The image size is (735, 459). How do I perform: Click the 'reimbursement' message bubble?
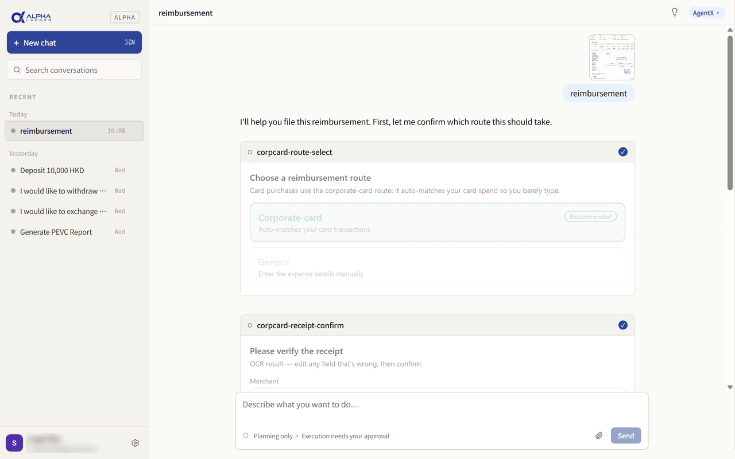(x=599, y=94)
